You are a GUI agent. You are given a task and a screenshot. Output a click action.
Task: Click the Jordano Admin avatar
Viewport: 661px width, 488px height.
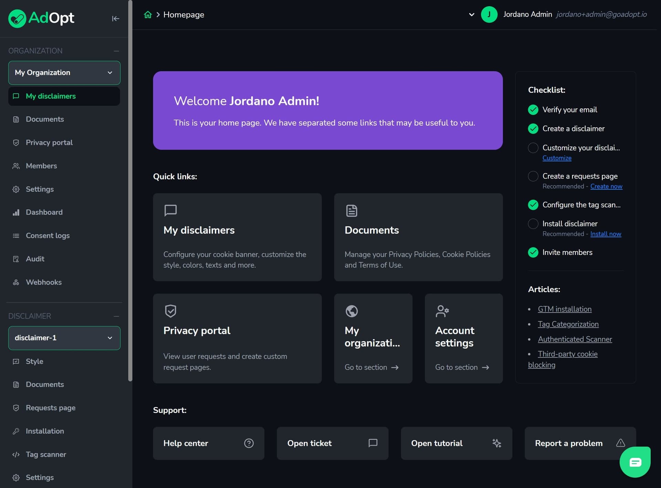point(489,14)
